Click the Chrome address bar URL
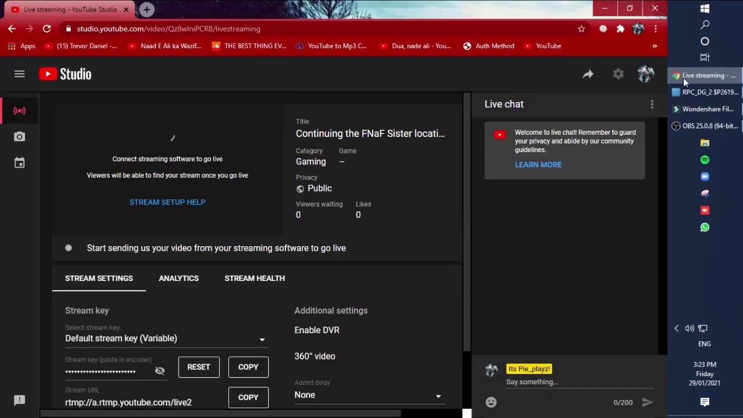This screenshot has height=418, width=743. click(168, 28)
